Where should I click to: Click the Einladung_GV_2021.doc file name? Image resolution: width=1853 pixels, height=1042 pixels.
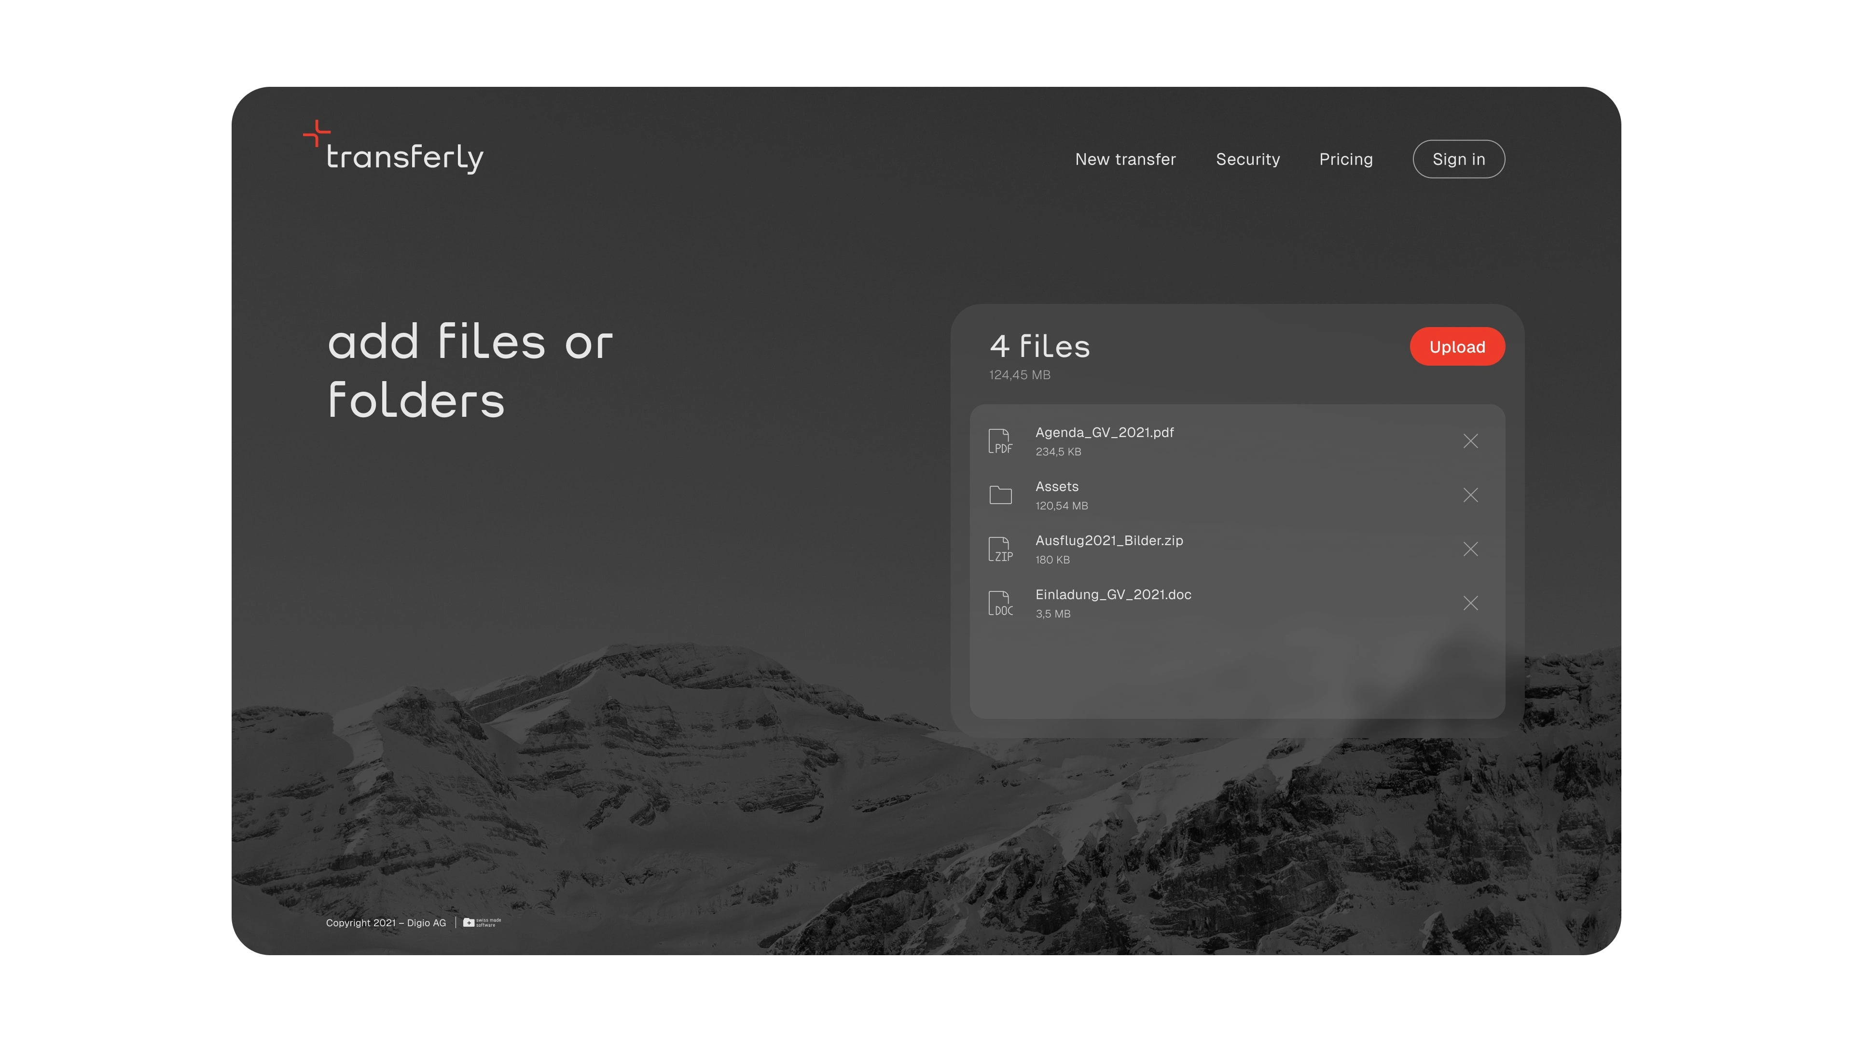click(1113, 594)
